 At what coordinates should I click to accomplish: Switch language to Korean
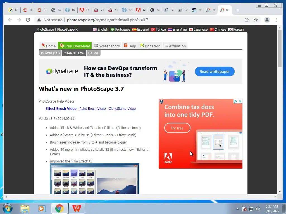coord(239,30)
